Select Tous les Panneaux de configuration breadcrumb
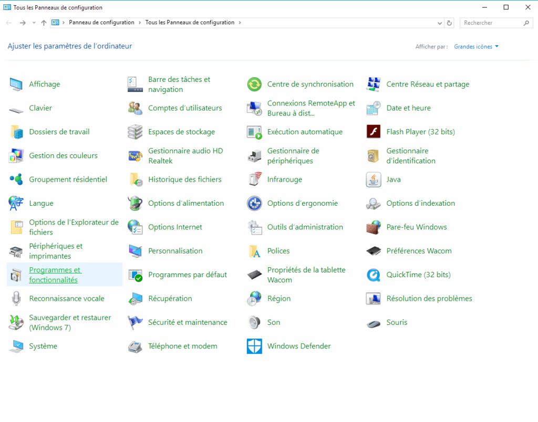This screenshot has width=538, height=422. pos(190,23)
